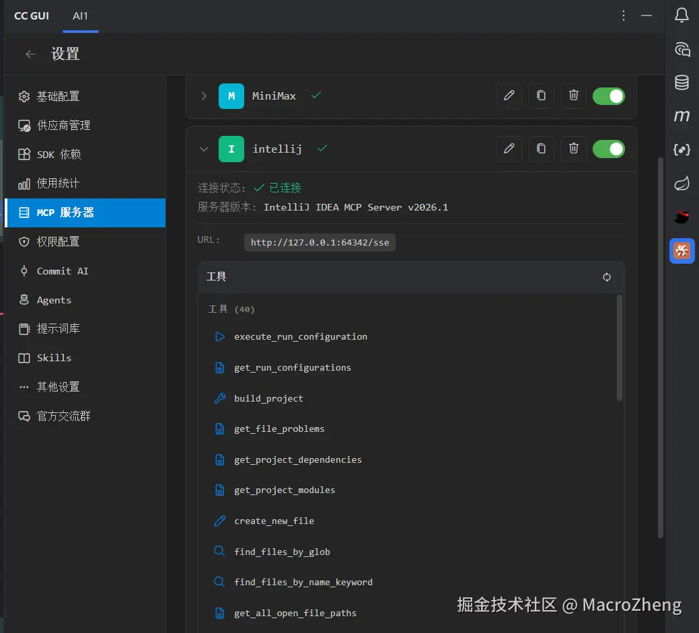Open Skills settings section
Viewport: 699px width, 633px height.
pos(85,358)
